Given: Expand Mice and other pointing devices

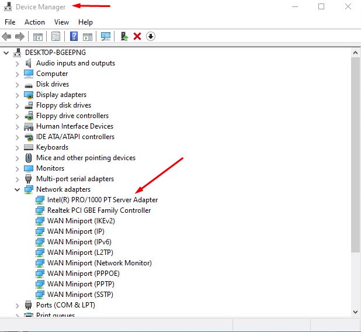Looking at the screenshot, I should tap(18, 158).
